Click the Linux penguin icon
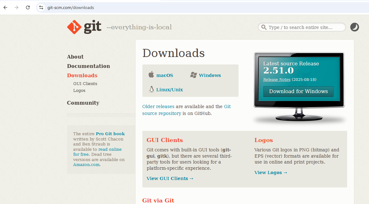 click(x=151, y=89)
